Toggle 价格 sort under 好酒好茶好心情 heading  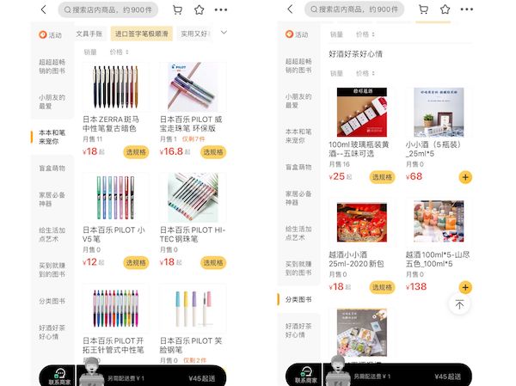[x=365, y=73]
